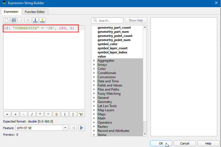Open the Feature dropdown showing 10TH ST SE
Viewport: 221px width, 147px height.
click(x=65, y=128)
